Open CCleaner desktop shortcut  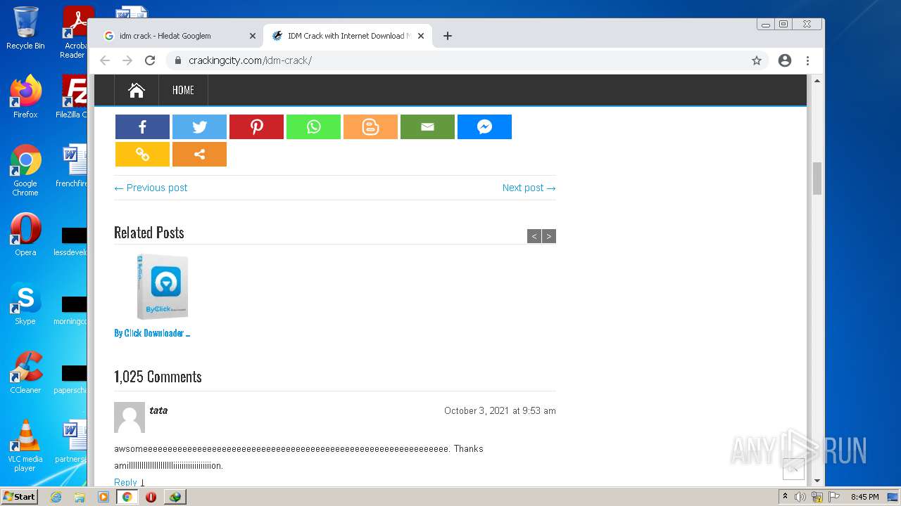(x=25, y=372)
